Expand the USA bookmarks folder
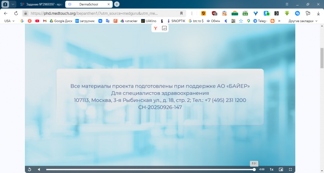Screen dimensions: 324x173 coord(10,21)
